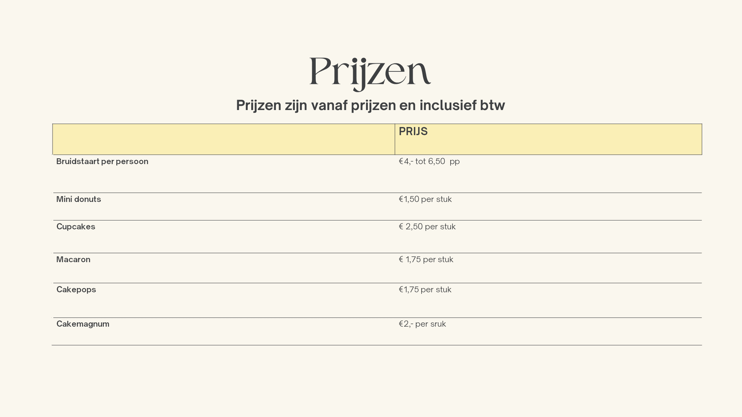This screenshot has height=417, width=742.
Task: Select the Cakepops €1,75 per stuk price
Action: [425, 290]
